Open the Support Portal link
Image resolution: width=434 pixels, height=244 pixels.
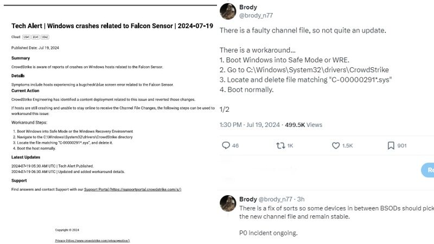[x=132, y=189]
